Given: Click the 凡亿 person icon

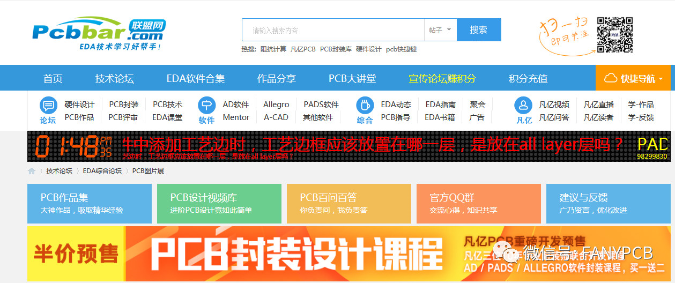Looking at the screenshot, I should coord(523,105).
